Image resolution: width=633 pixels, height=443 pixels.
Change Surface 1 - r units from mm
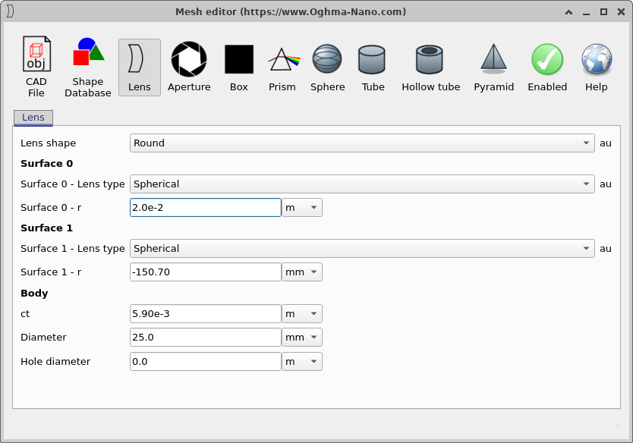click(x=301, y=272)
